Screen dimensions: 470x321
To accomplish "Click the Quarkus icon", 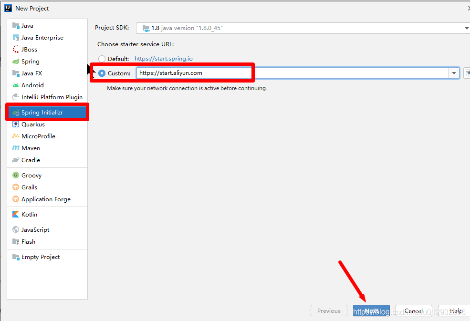I will coord(16,124).
